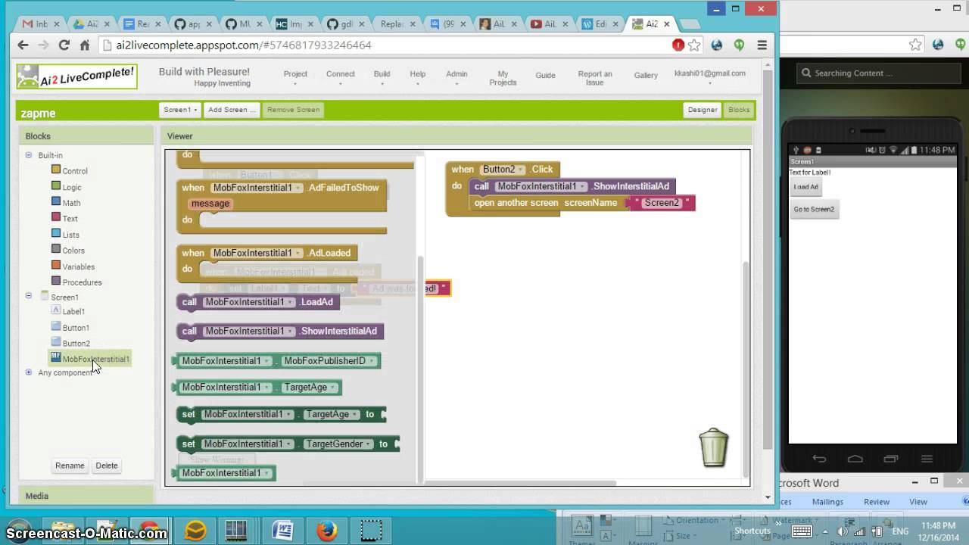The width and height of the screenshot is (969, 545).
Task: Tap Load Ad button on phone emulator
Action: (805, 187)
